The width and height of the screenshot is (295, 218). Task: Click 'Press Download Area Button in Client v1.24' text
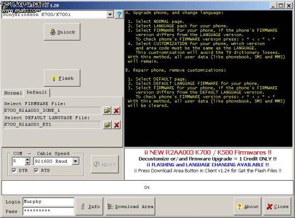pos(208,171)
